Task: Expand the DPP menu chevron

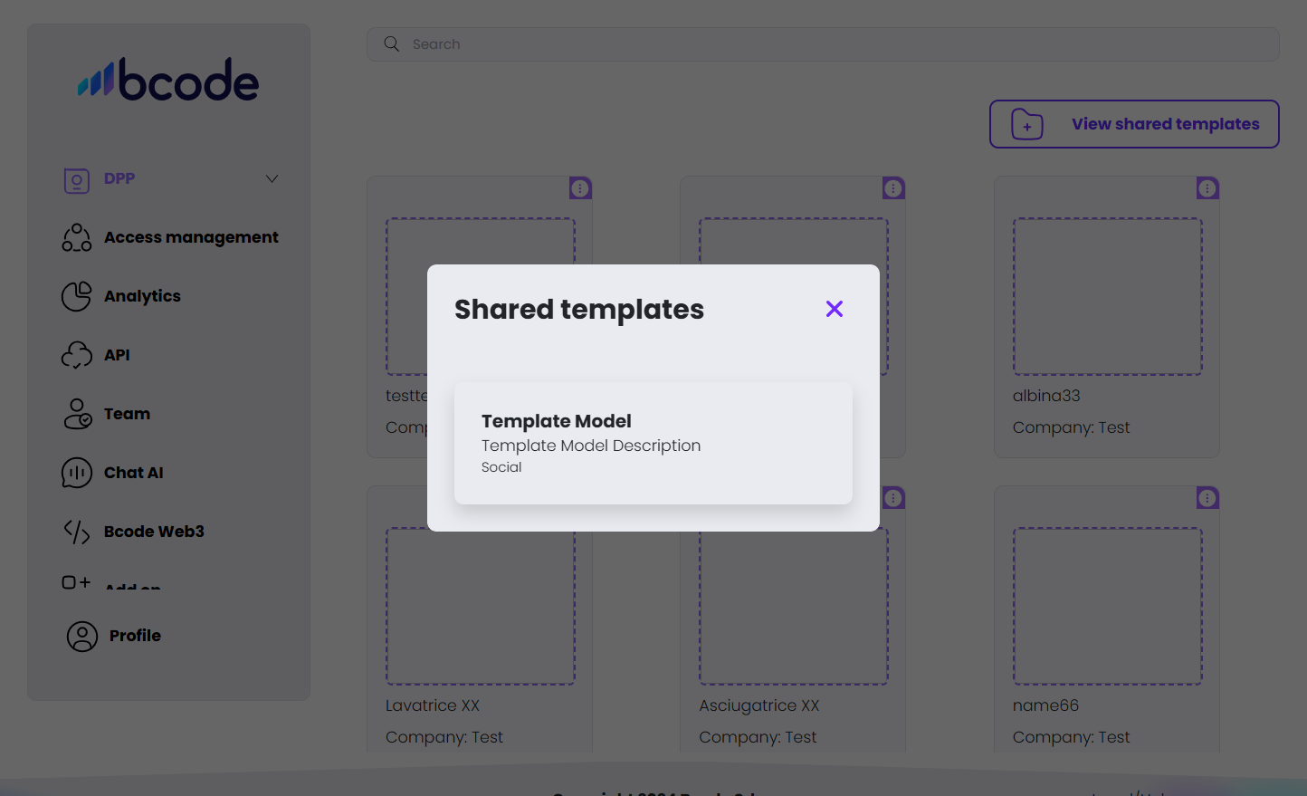Action: click(x=272, y=178)
